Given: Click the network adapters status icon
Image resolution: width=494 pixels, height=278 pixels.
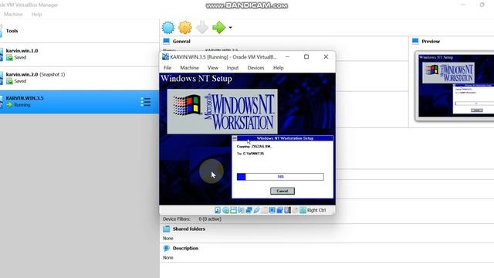Looking at the screenshot, I should (x=249, y=210).
